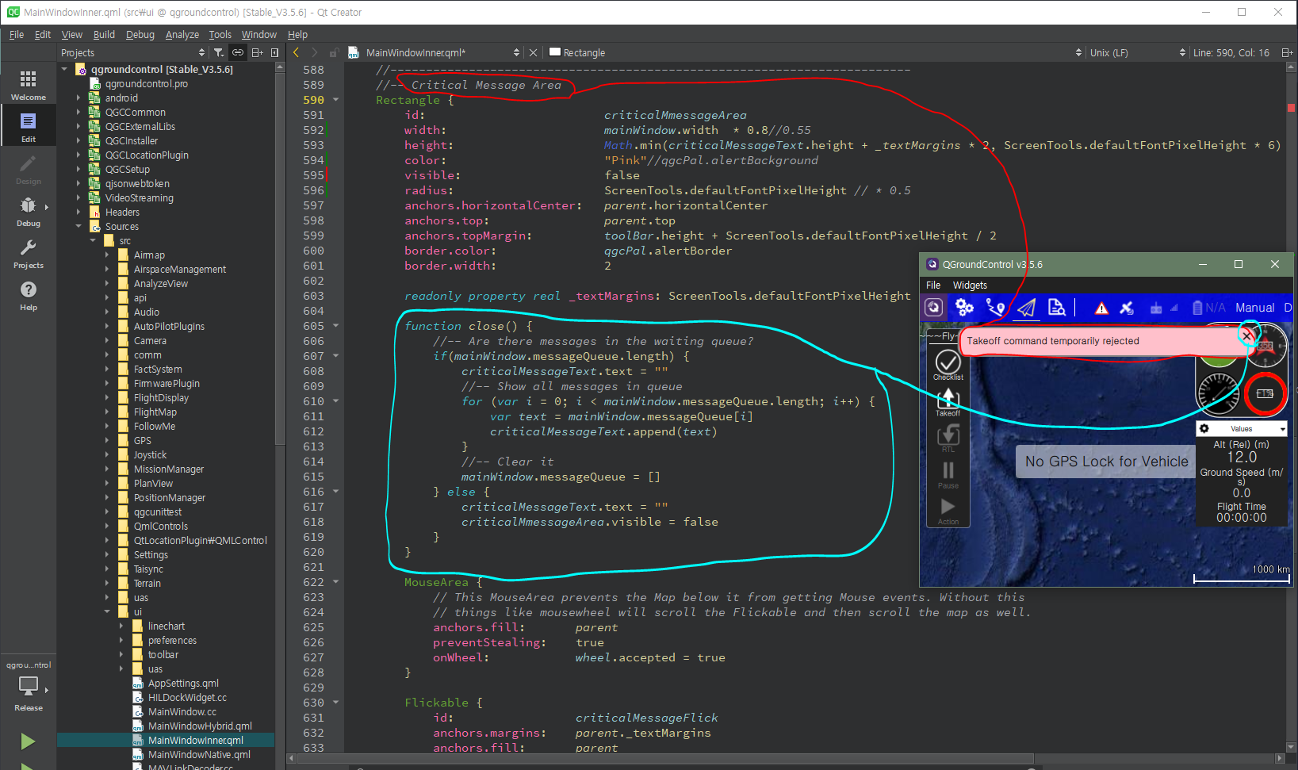Open the Analyze menu in Qt Creator
Screen dimensions: 1298x770
182,35
